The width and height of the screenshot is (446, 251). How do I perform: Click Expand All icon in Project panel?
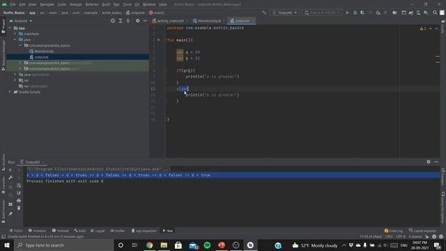click(x=121, y=21)
